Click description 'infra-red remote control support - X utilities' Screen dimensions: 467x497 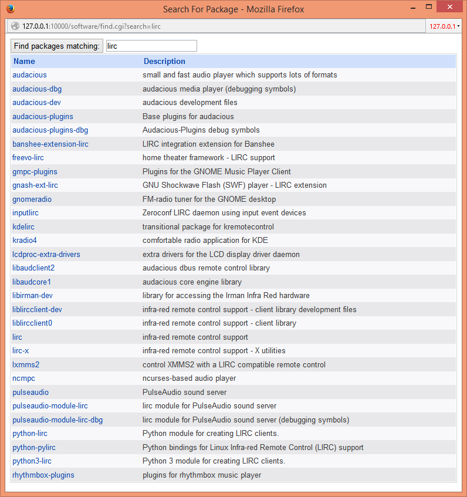pos(214,350)
